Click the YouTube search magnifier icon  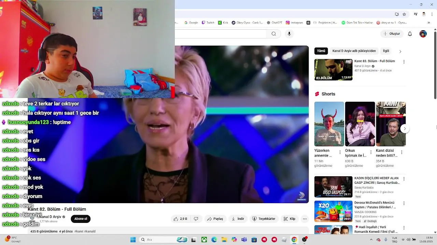(273, 34)
